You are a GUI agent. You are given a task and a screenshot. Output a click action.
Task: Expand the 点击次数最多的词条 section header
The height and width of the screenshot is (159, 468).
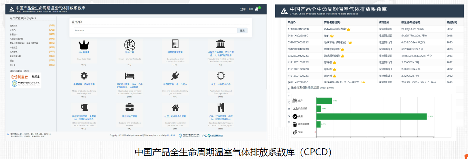pyautogui.click(x=23, y=18)
